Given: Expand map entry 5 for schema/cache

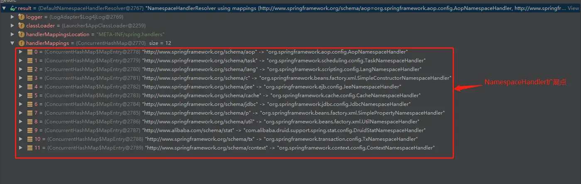Looking at the screenshot, I should (x=21, y=96).
